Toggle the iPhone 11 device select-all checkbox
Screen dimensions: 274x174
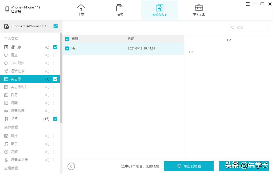[55, 26]
